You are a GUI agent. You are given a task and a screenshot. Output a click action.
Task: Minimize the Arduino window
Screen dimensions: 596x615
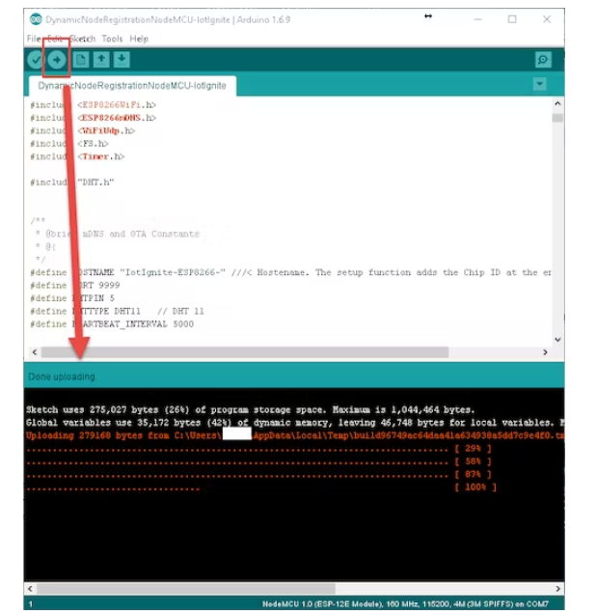pyautogui.click(x=477, y=19)
